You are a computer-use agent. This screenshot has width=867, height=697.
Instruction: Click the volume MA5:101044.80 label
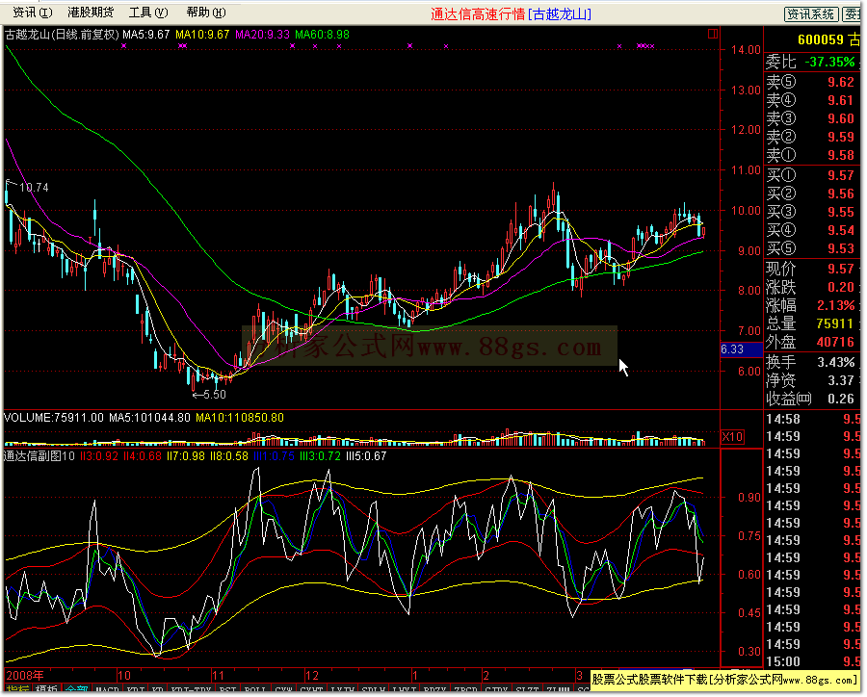[149, 417]
